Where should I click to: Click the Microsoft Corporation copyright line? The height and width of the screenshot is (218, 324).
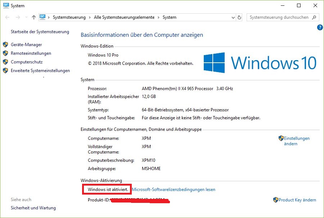coord(140,63)
